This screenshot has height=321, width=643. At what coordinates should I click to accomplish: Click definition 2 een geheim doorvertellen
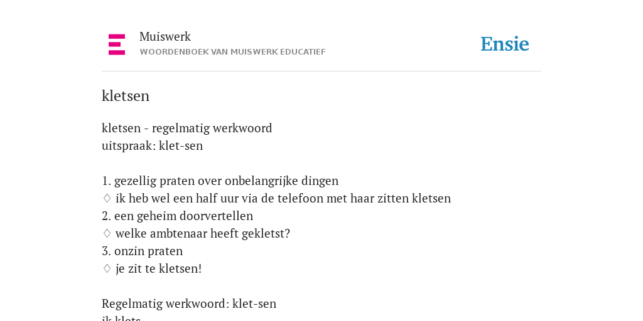coord(178,216)
